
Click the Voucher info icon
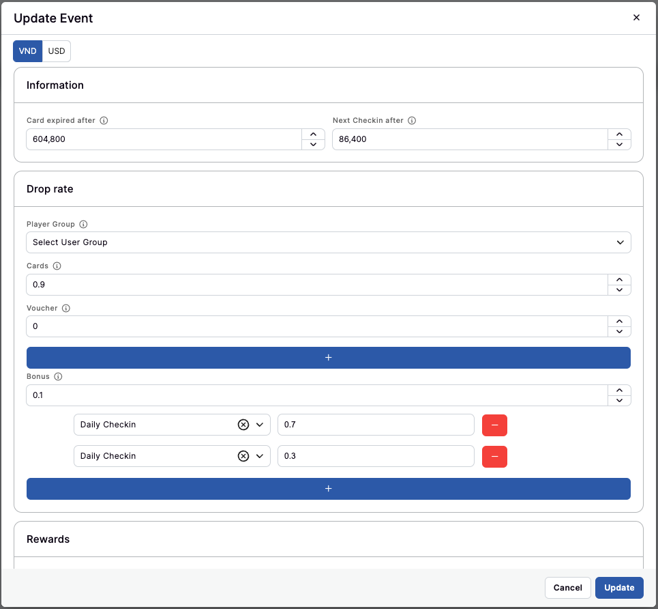pos(66,309)
